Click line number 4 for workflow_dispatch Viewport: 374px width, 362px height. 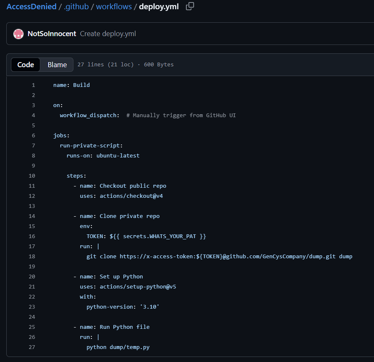pos(33,115)
